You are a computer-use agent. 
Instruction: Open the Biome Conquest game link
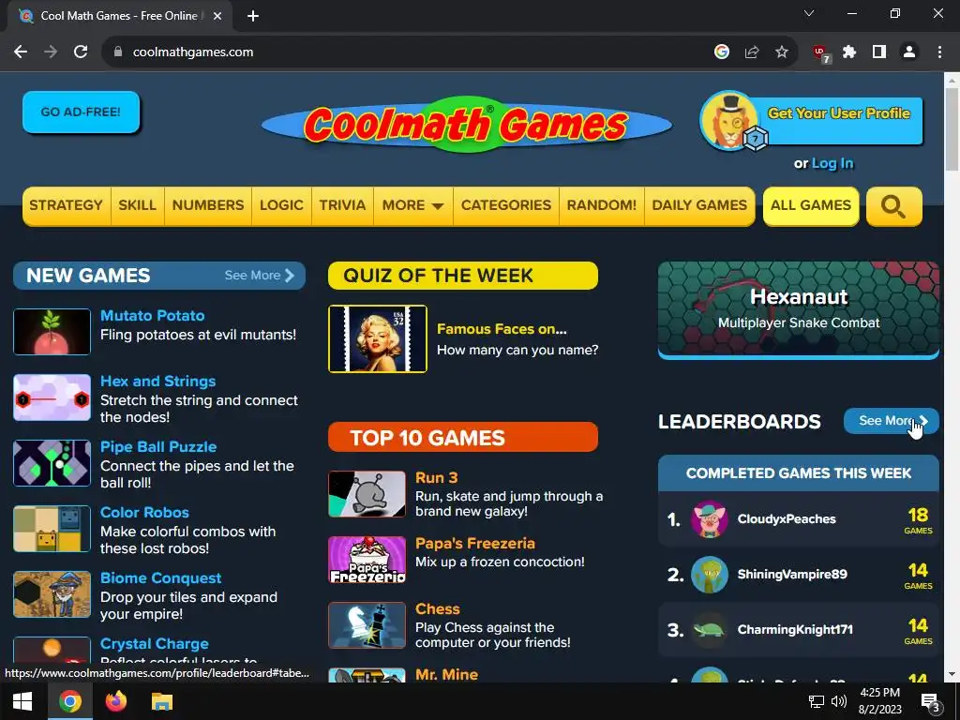(161, 577)
